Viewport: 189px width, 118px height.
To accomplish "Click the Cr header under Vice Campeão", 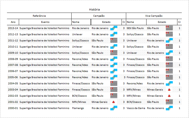I will (179, 22).
